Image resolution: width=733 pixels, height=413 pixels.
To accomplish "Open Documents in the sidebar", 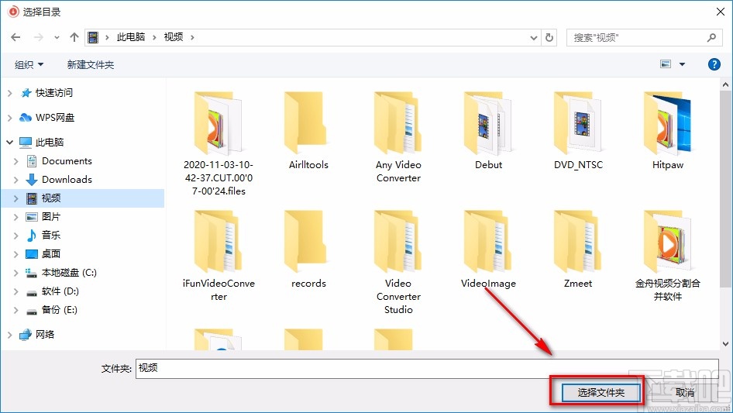I will pos(67,161).
